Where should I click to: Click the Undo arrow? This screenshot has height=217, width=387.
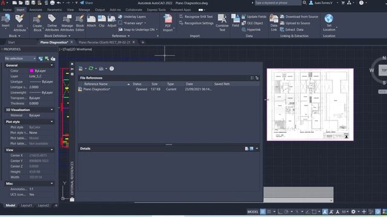(x=59, y=3)
